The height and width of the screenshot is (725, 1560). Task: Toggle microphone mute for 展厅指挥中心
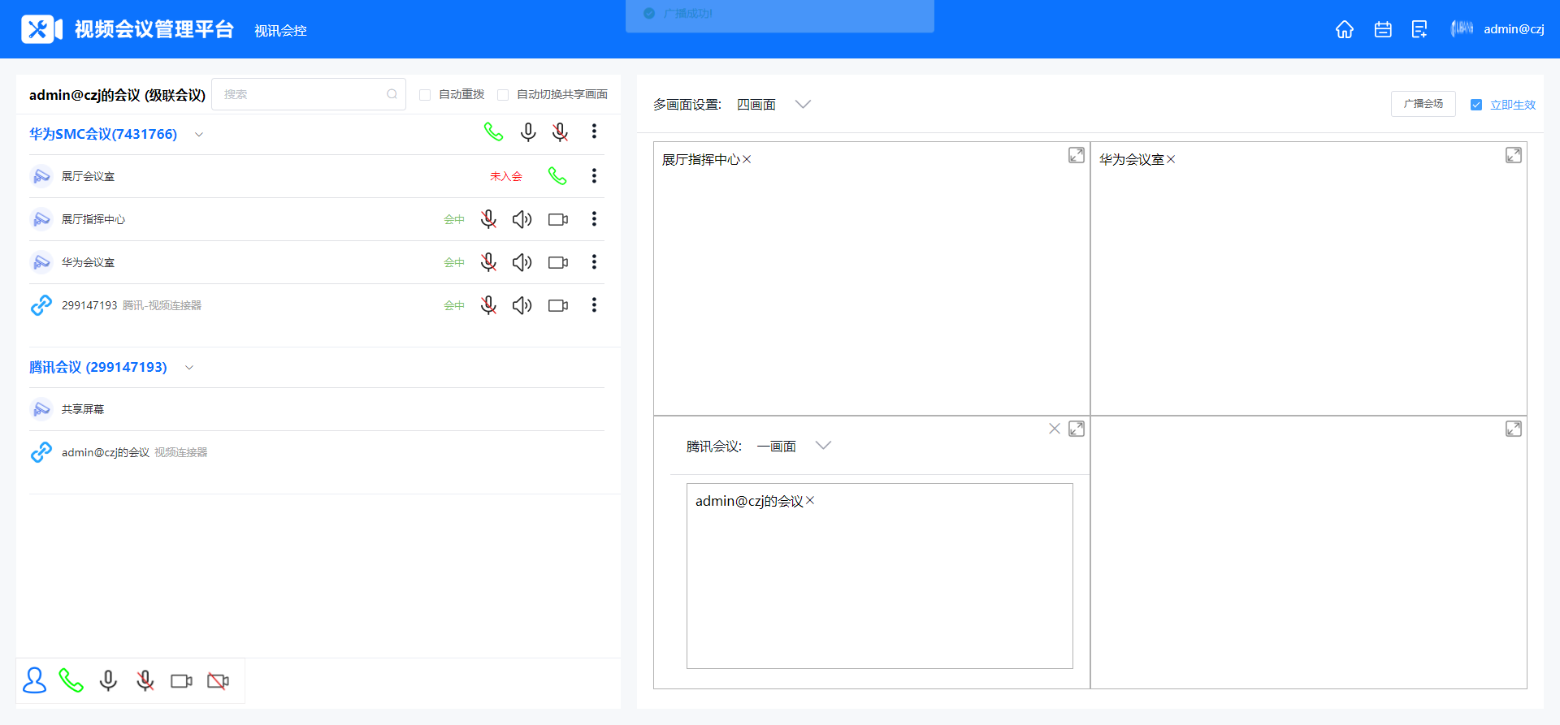tap(488, 219)
